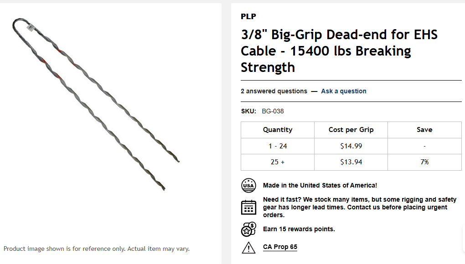Click the PLP brand name
465x264 pixels.
(x=248, y=16)
